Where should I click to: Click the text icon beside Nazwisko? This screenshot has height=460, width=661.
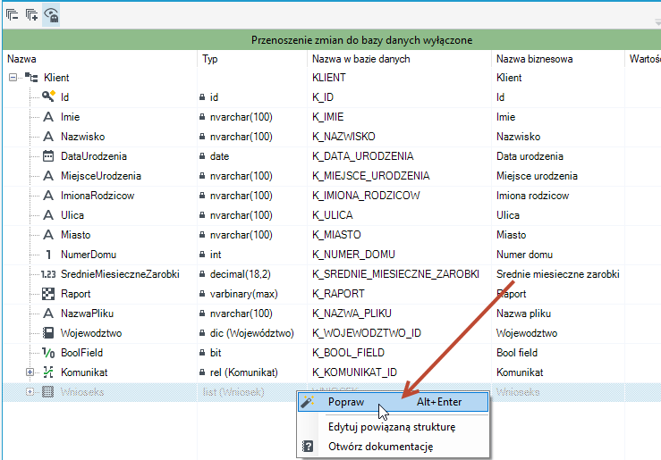(x=48, y=137)
